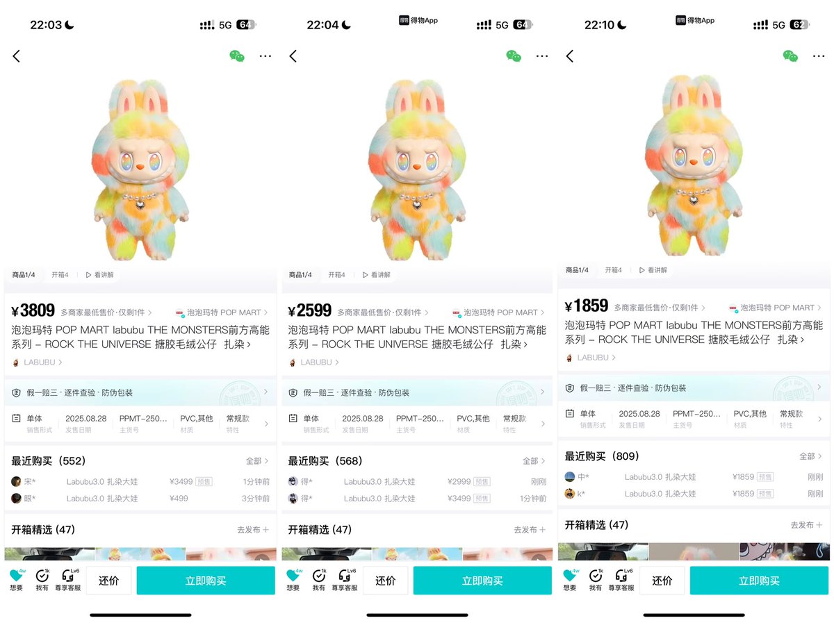The width and height of the screenshot is (834, 625).
Task: Tap 看讲解 play icon on ¥2599 listing
Action: [366, 275]
